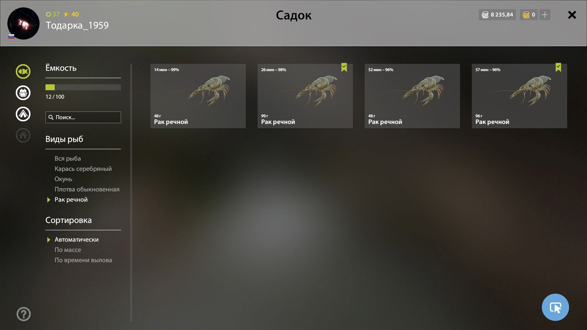Toggle bookmark on the 99 г crayfish card
This screenshot has width=587, height=330.
click(x=344, y=67)
